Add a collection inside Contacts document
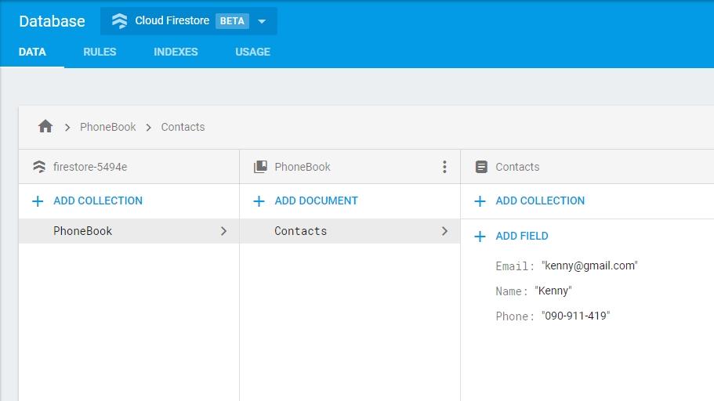This screenshot has width=714, height=401. pos(539,201)
